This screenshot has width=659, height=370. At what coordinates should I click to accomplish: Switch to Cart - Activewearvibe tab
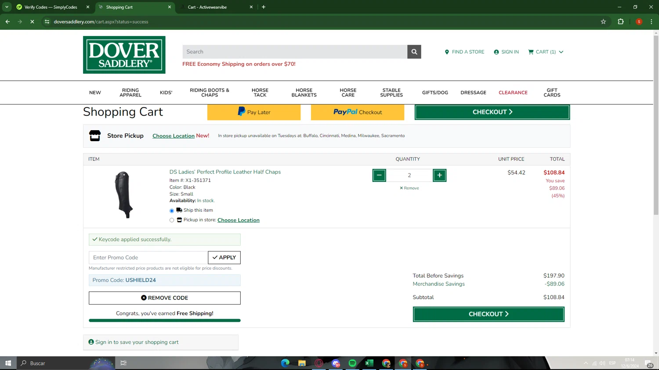(x=215, y=7)
